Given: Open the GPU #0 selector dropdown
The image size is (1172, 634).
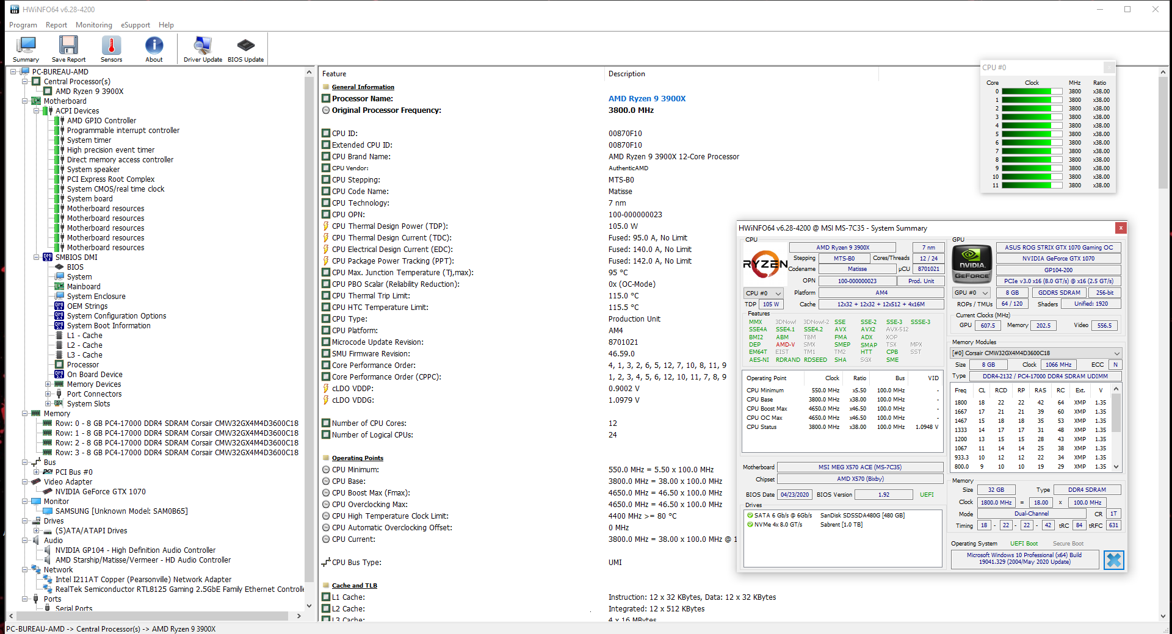Looking at the screenshot, I should [x=972, y=293].
